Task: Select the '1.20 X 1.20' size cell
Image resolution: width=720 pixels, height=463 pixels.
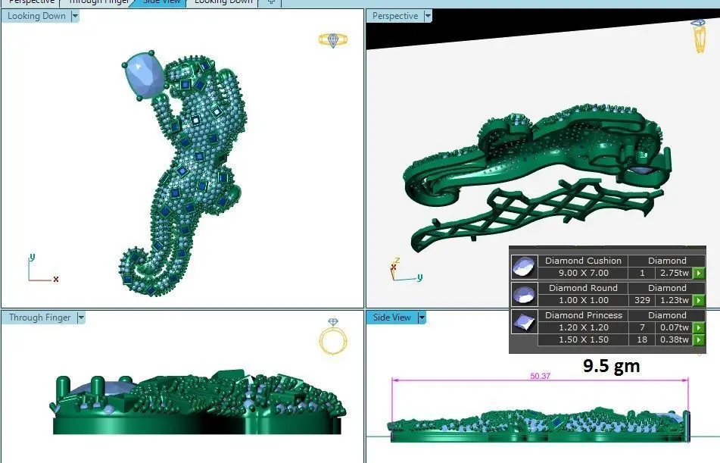Action: point(583,327)
